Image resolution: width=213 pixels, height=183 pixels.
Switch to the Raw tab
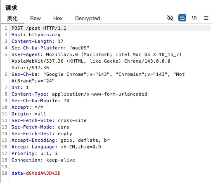tap(35, 19)
